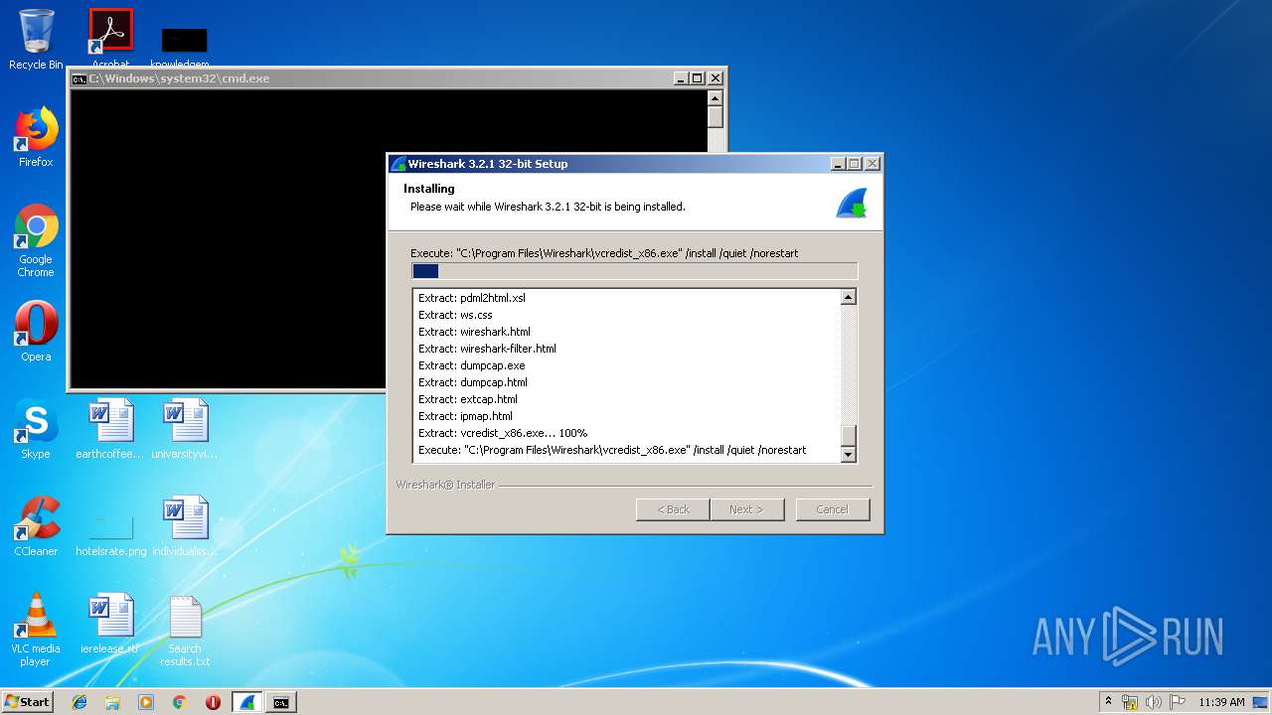The height and width of the screenshot is (715, 1272).
Task: Open Windows Explorer from the taskbar
Action: [112, 702]
